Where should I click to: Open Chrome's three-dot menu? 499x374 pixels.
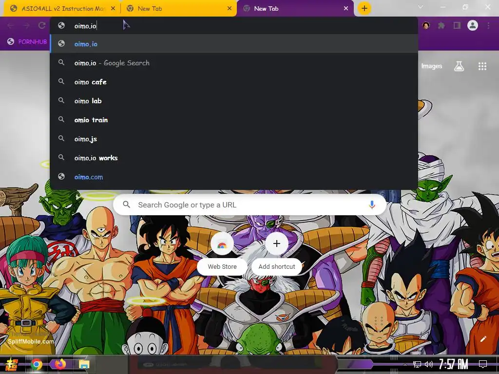488,25
